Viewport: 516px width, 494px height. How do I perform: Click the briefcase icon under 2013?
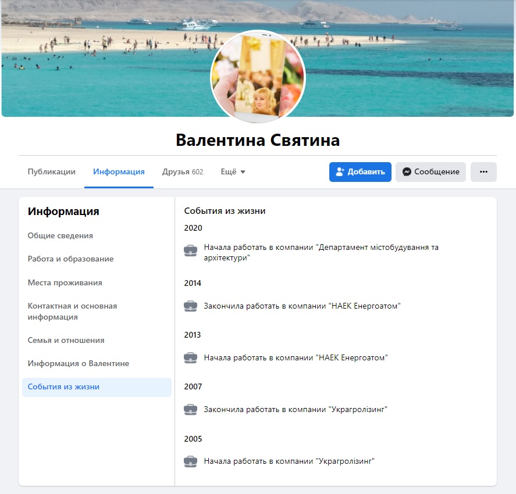coord(191,358)
